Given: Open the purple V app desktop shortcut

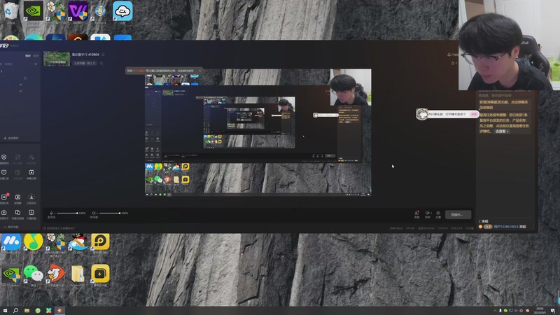Looking at the screenshot, I should coord(78,11).
